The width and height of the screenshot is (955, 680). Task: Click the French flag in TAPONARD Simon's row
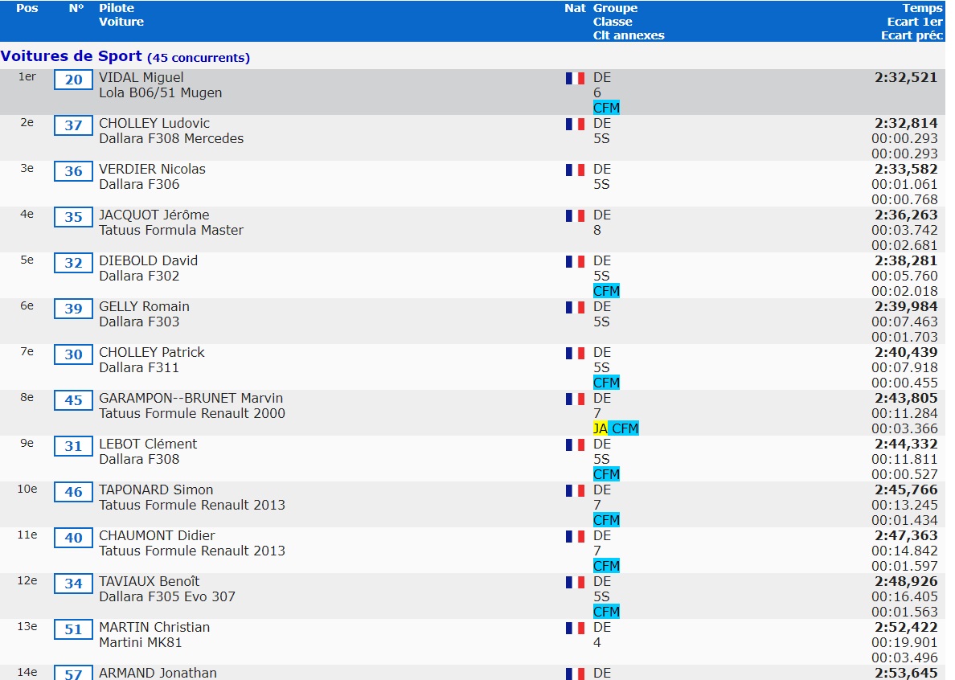pos(575,490)
